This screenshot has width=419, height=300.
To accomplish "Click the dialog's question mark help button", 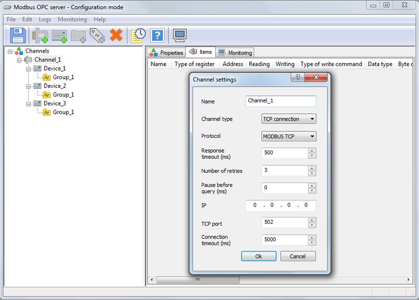I will (297, 77).
